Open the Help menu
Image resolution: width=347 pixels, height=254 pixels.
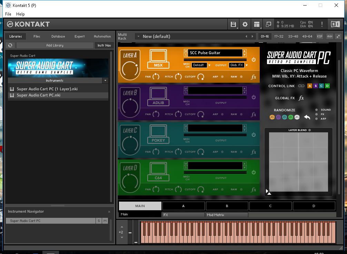[20, 14]
